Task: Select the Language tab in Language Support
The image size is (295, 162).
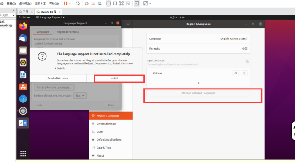Action: (x=43, y=32)
